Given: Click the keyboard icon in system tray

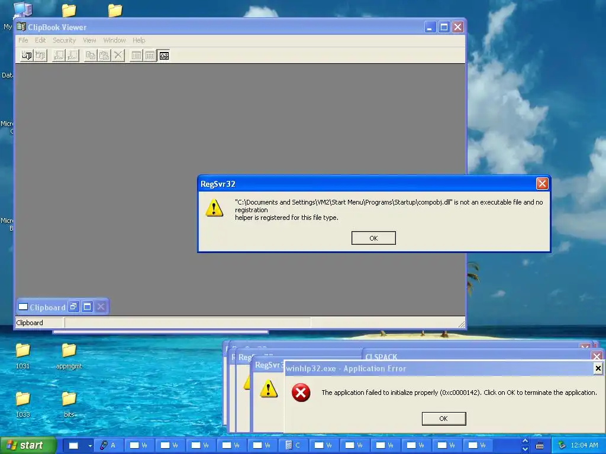Looking at the screenshot, I should pyautogui.click(x=540, y=446).
